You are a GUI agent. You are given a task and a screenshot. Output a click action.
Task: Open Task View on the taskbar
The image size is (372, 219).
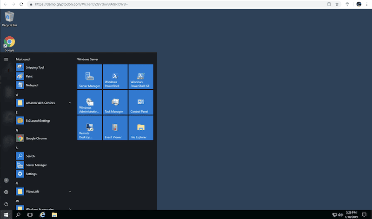[30, 215]
